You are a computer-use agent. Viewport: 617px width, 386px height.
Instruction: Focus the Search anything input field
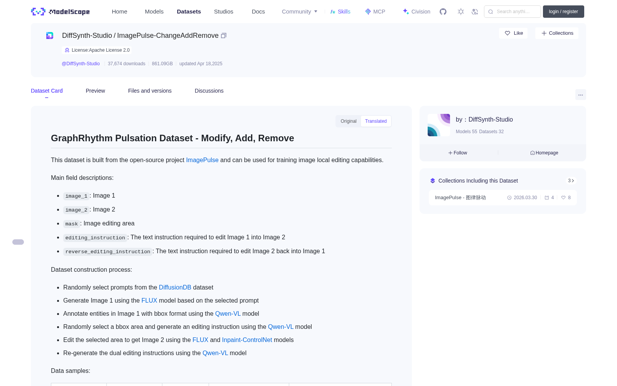point(512,12)
